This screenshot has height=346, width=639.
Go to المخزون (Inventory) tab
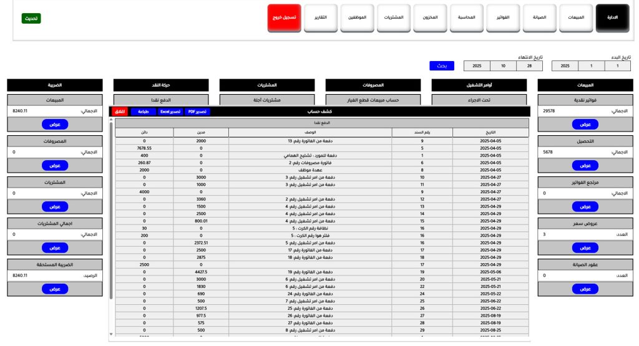429,19
